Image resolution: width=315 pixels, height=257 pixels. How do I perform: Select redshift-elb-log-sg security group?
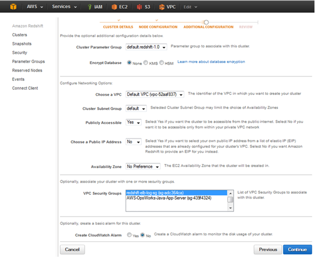point(176,193)
